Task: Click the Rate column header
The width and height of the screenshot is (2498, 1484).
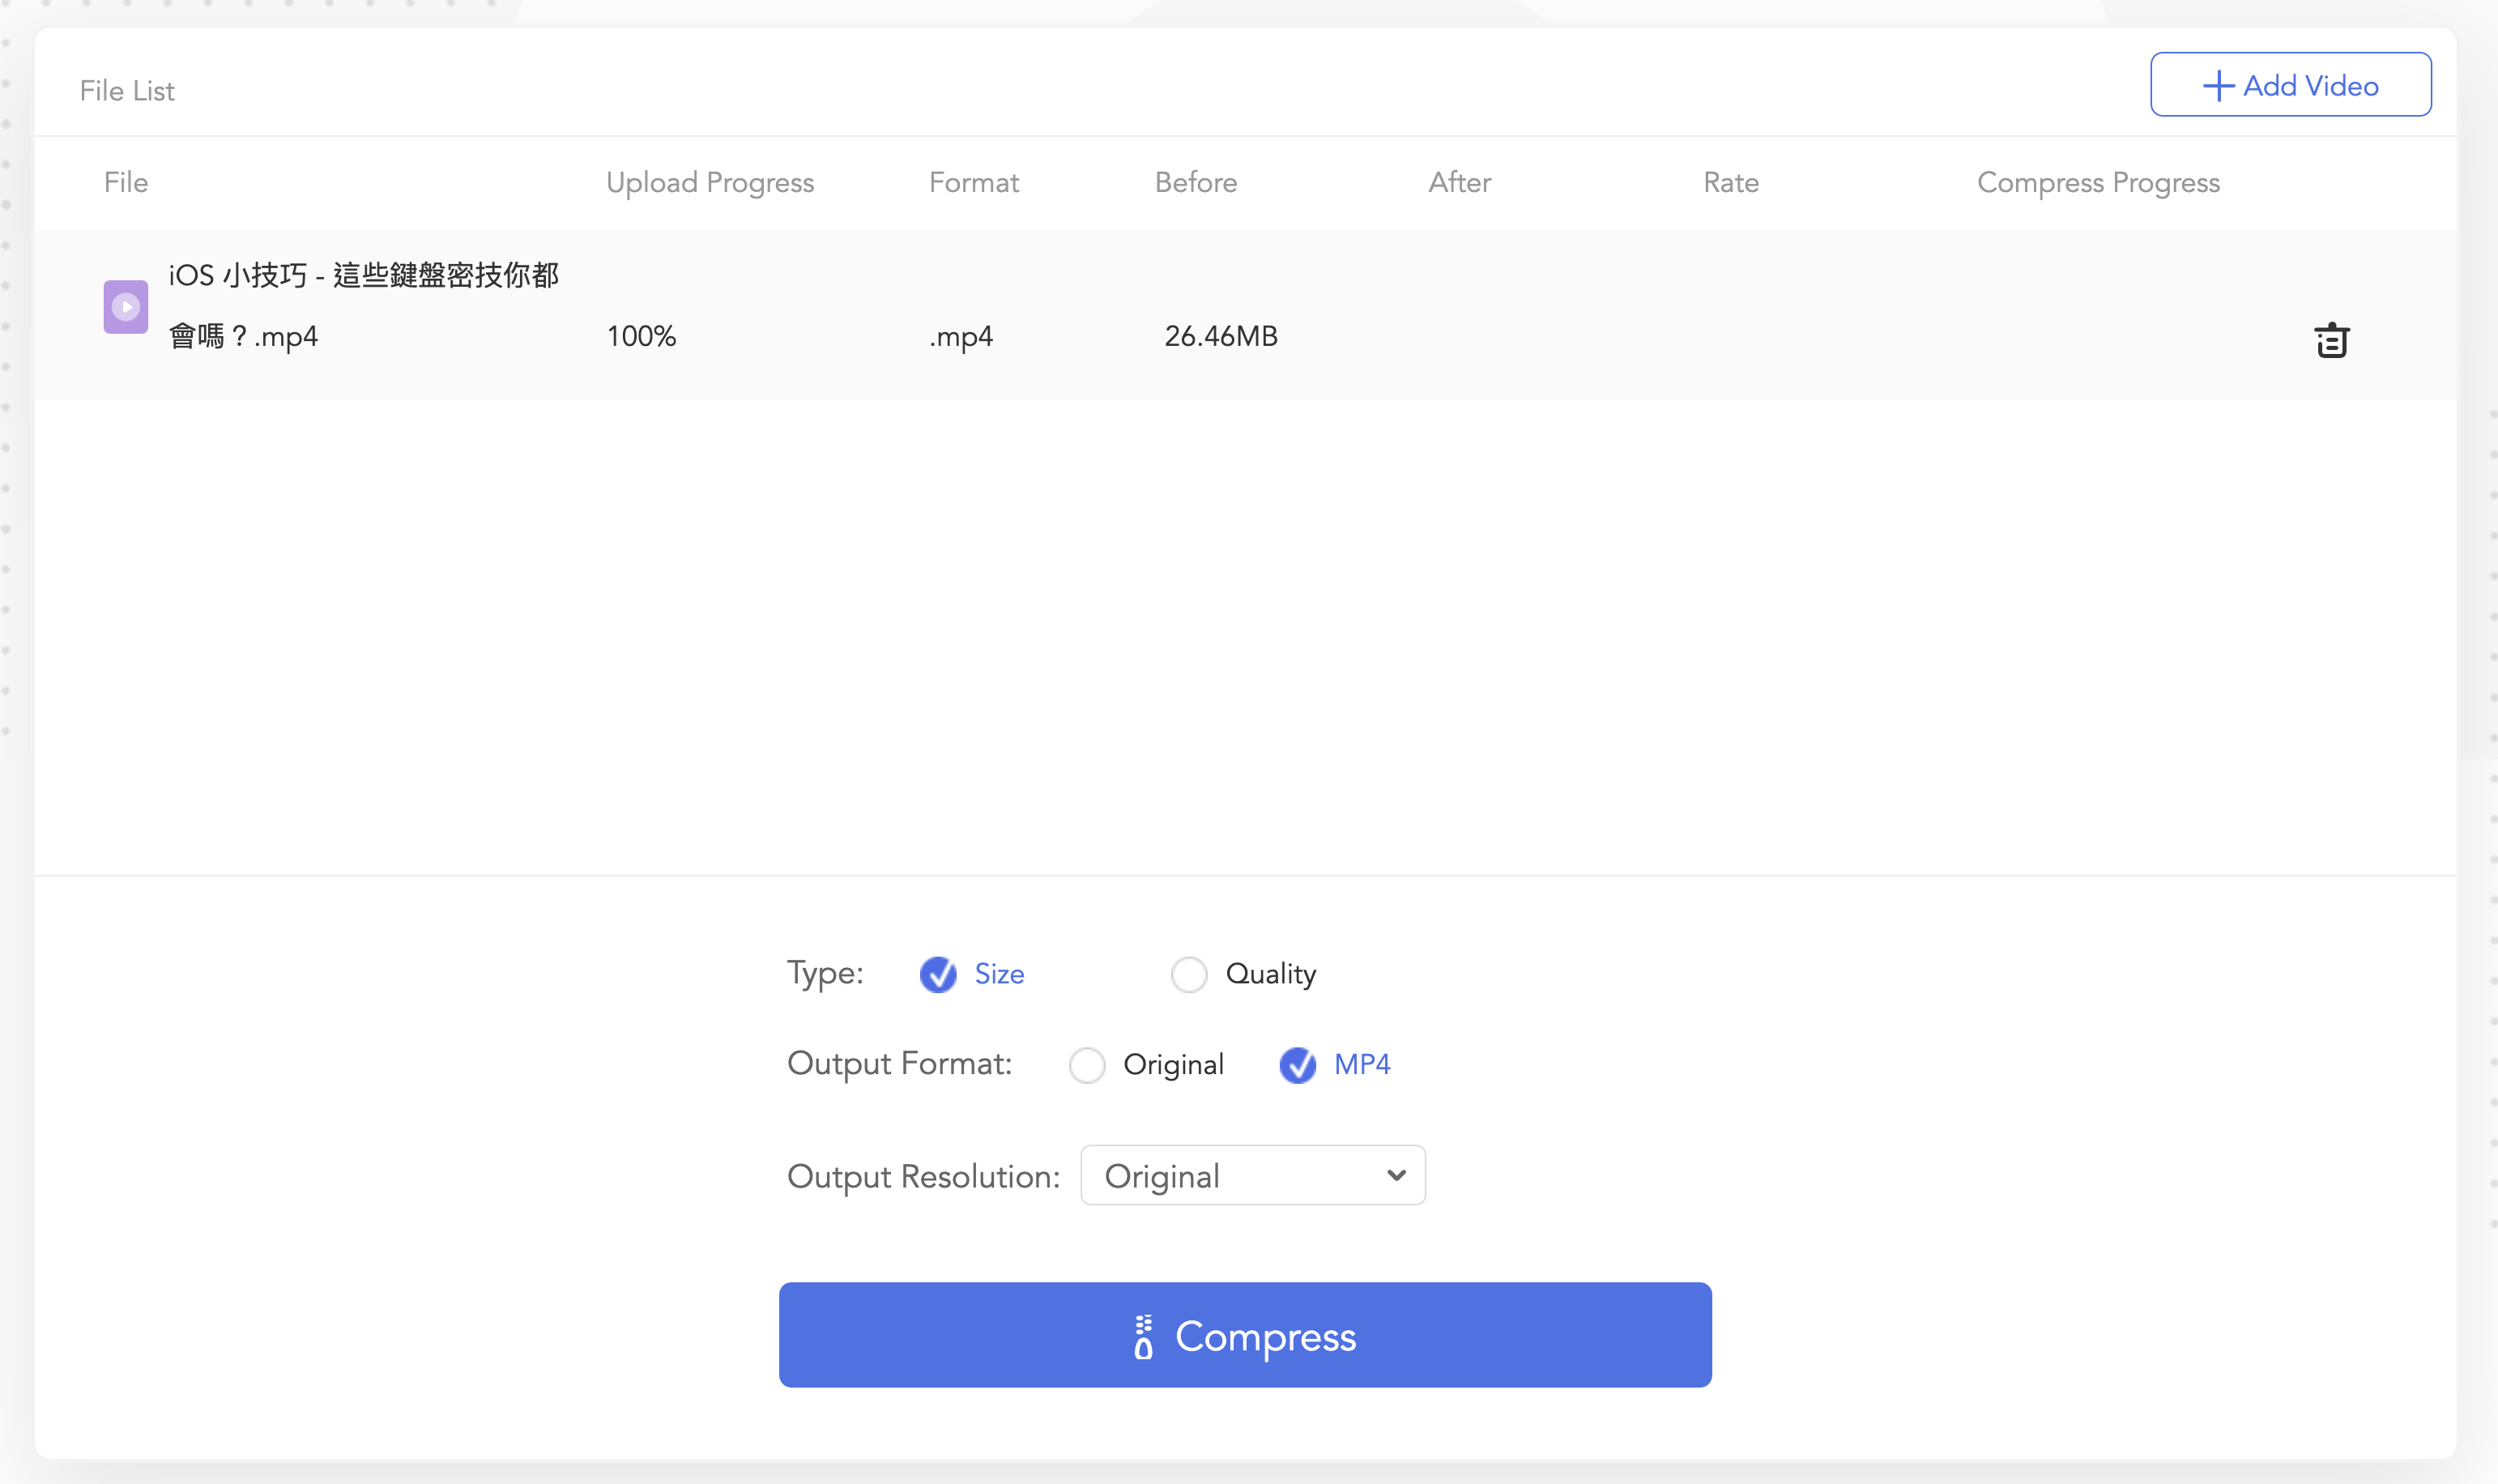Action: coord(1730,182)
